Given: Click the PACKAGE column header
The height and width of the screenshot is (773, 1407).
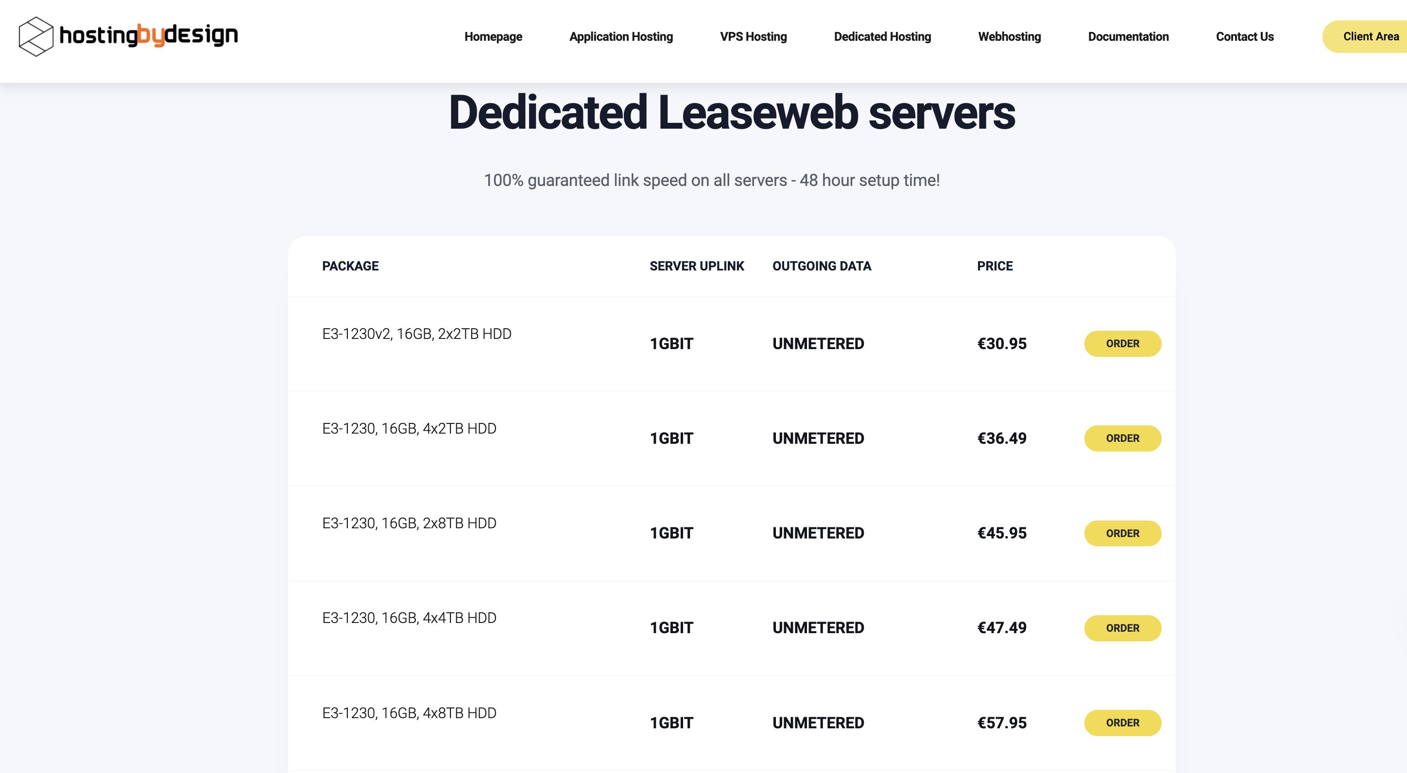Looking at the screenshot, I should coord(350,266).
